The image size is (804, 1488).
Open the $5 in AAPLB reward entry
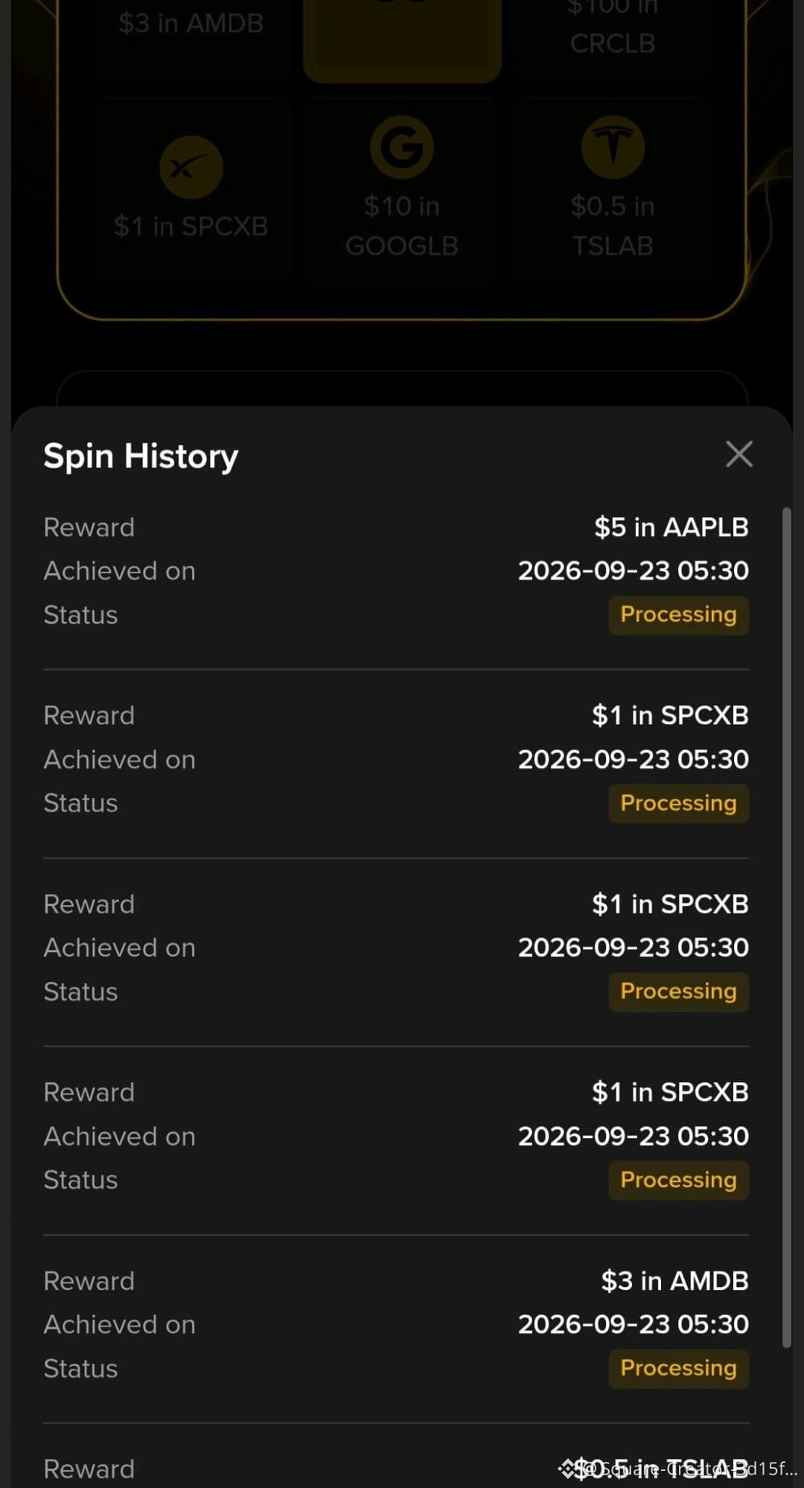[396, 572]
